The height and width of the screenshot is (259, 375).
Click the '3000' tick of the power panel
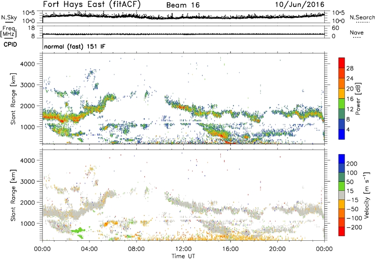(x=27, y=85)
